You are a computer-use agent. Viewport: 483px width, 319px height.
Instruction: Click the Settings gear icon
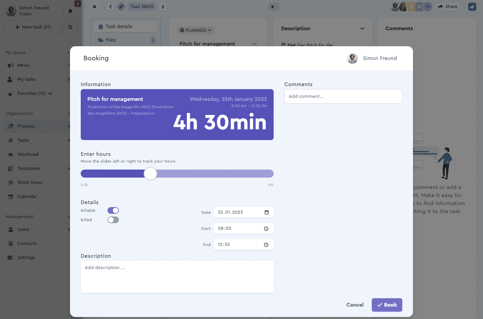(11, 258)
